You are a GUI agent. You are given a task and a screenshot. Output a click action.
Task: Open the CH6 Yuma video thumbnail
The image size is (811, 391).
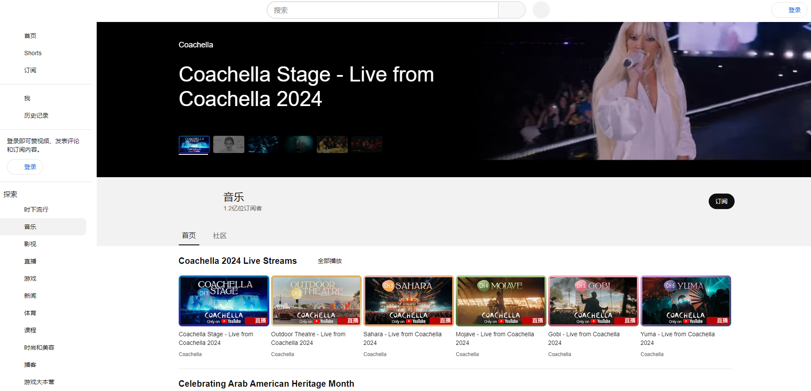(x=686, y=301)
